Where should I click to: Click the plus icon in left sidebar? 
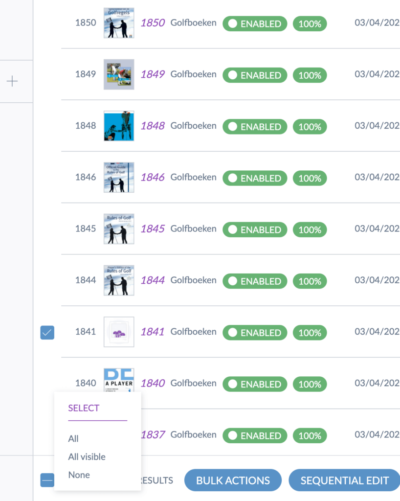pos(12,81)
